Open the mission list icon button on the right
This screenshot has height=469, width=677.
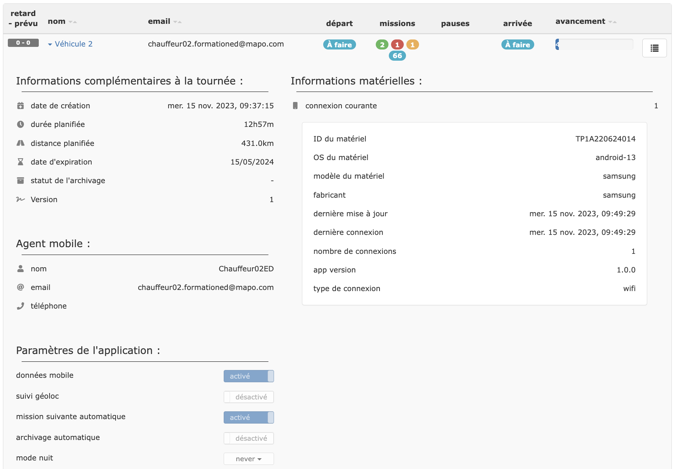(x=654, y=48)
